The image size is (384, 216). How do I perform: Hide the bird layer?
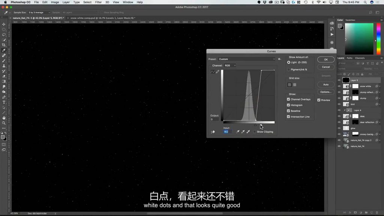coord(339,104)
